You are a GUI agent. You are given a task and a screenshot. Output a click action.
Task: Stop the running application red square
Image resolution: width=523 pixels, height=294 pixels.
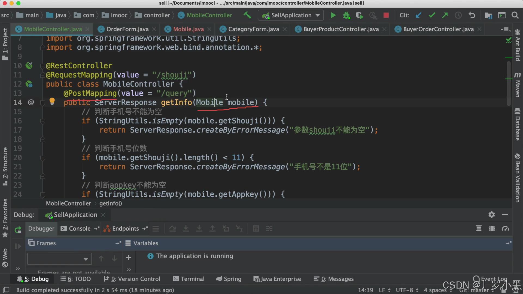click(x=386, y=15)
